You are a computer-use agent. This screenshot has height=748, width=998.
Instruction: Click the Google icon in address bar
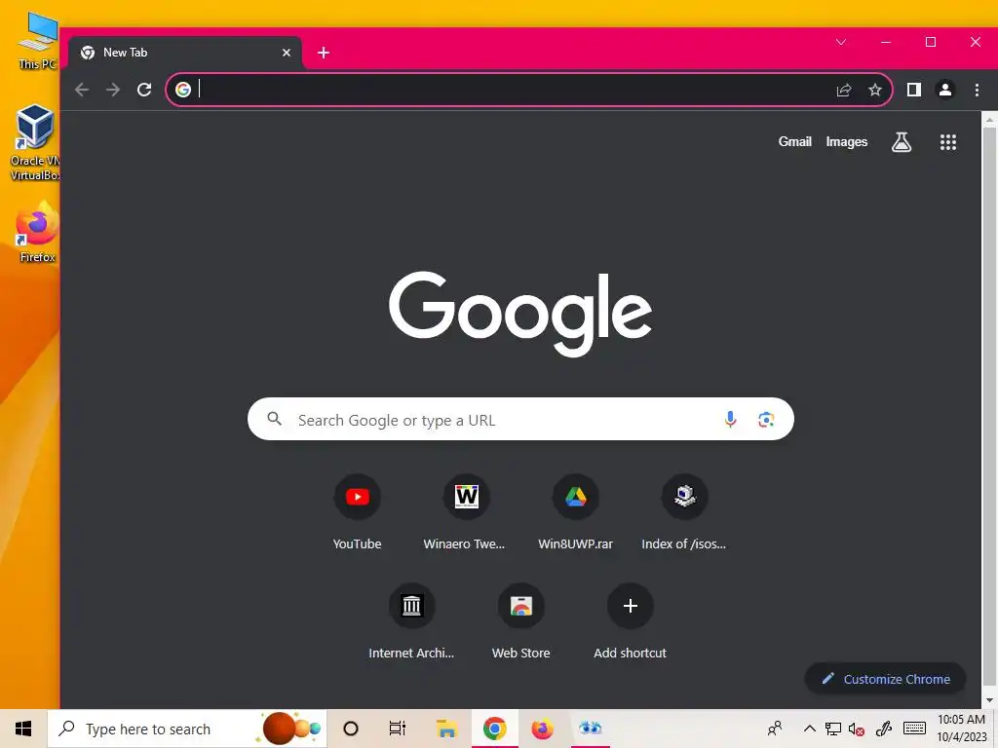pos(183,90)
